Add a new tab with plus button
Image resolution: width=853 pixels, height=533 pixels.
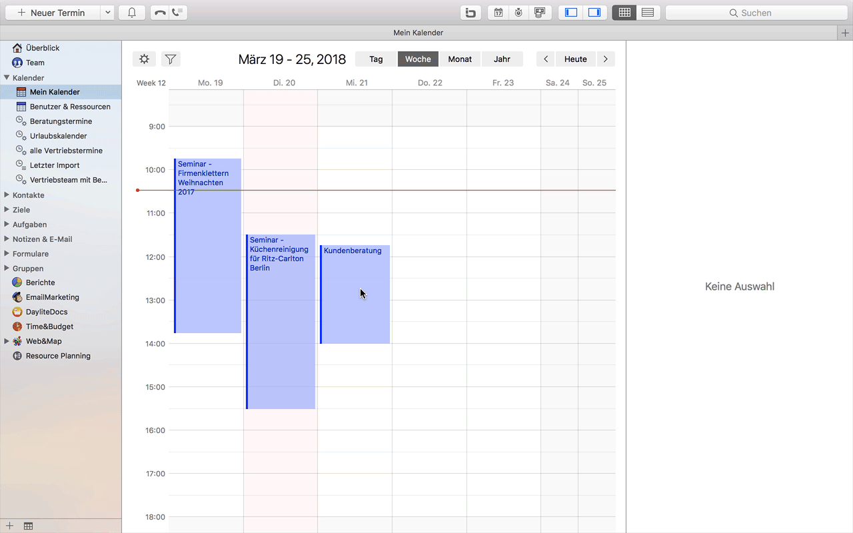(844, 33)
